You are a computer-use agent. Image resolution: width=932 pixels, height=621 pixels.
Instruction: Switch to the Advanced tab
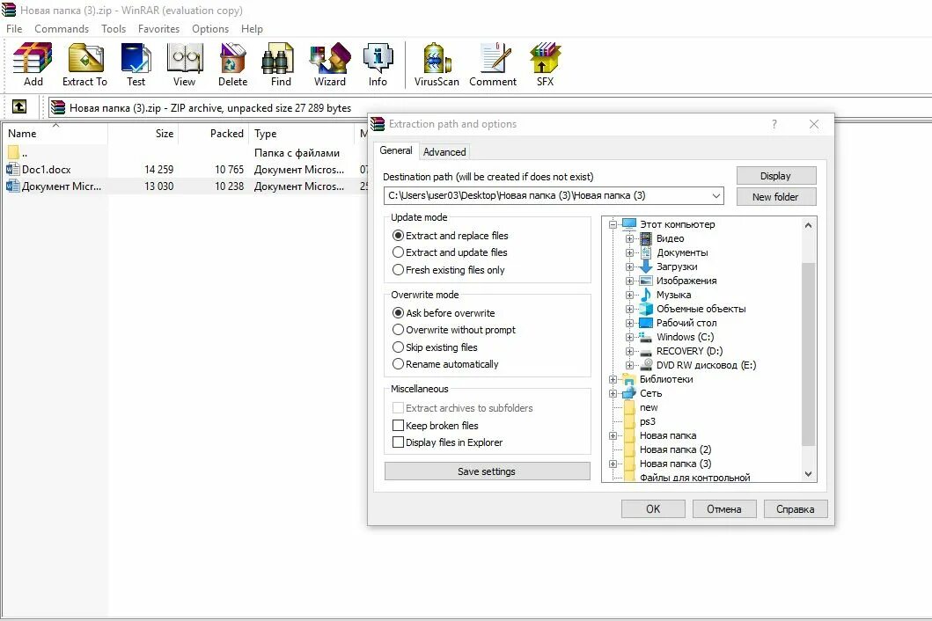click(x=444, y=151)
